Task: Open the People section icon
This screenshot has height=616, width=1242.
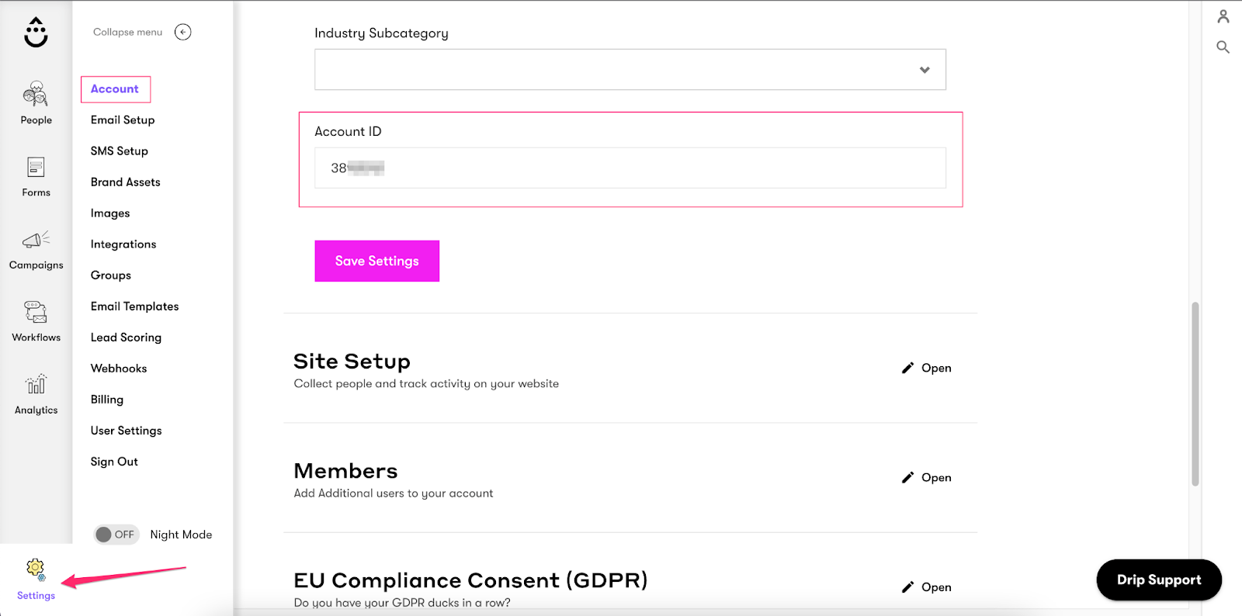Action: (x=36, y=95)
